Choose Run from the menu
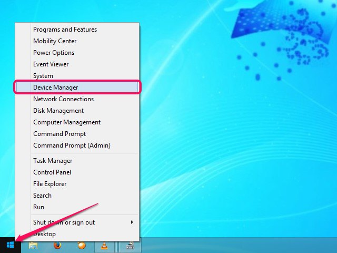The width and height of the screenshot is (337, 253). click(39, 207)
